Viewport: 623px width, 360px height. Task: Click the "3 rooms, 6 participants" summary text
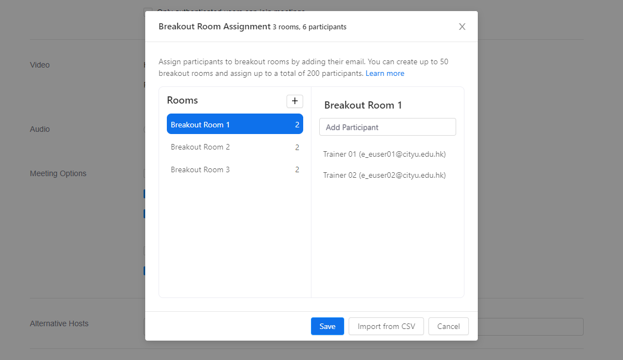pyautogui.click(x=309, y=27)
